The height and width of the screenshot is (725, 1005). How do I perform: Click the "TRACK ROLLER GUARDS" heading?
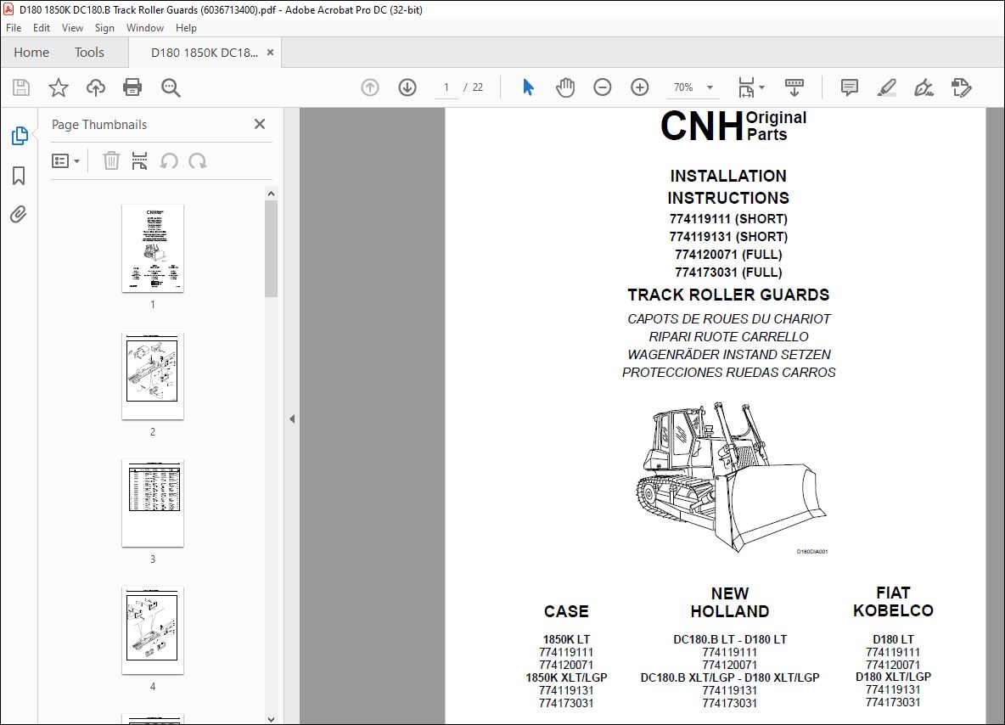[x=728, y=295]
